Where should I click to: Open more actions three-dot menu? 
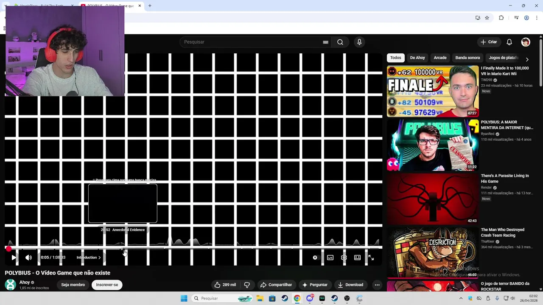(377, 285)
